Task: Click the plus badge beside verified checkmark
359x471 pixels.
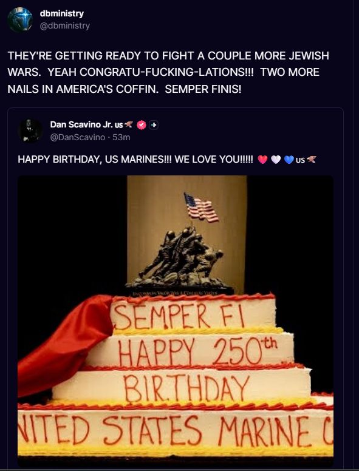Action: (154, 124)
